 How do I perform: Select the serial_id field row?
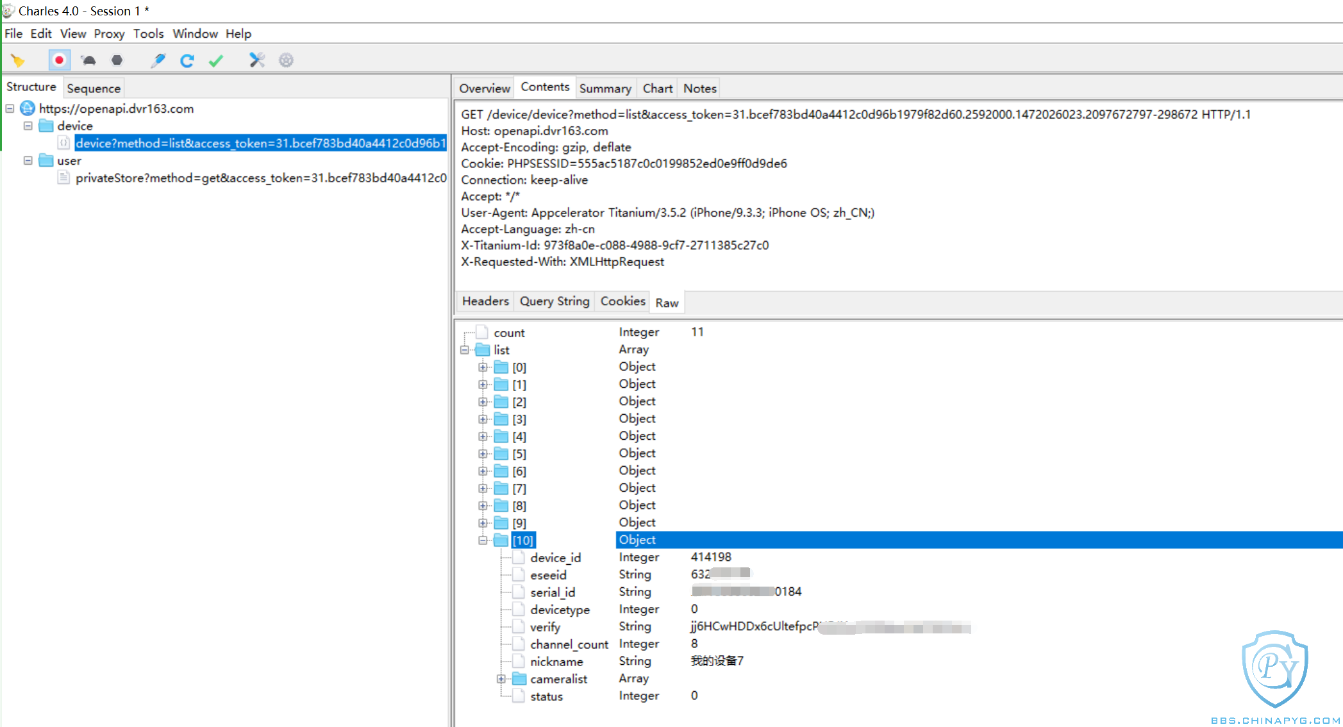click(x=897, y=592)
